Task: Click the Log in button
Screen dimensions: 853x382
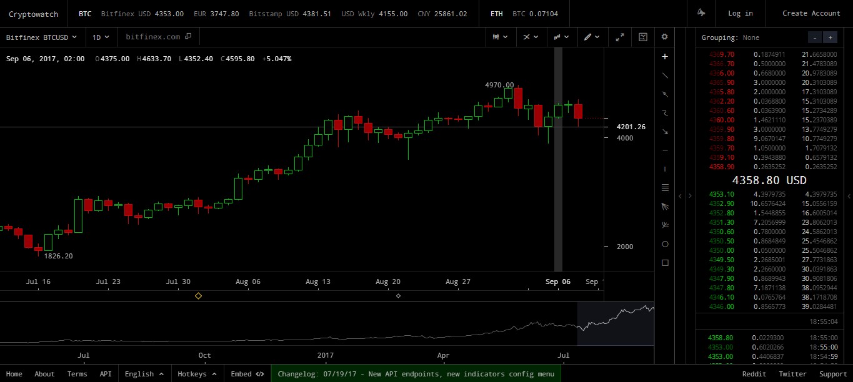Action: [741, 13]
